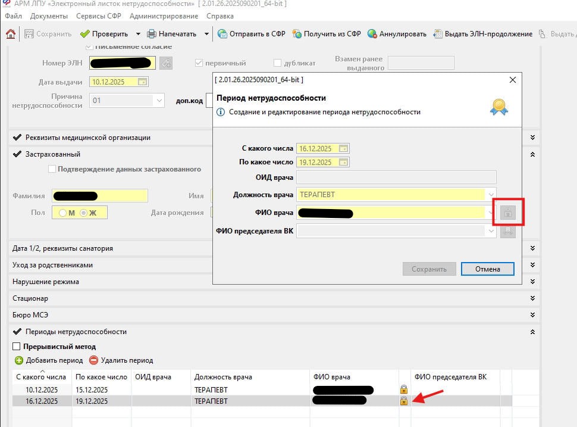This screenshot has width=577, height=427.
Task: Click the По какое число date field
Action: (316, 162)
